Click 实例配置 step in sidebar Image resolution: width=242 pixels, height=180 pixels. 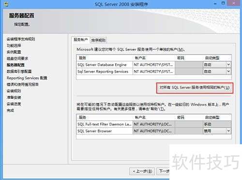(x=14, y=52)
